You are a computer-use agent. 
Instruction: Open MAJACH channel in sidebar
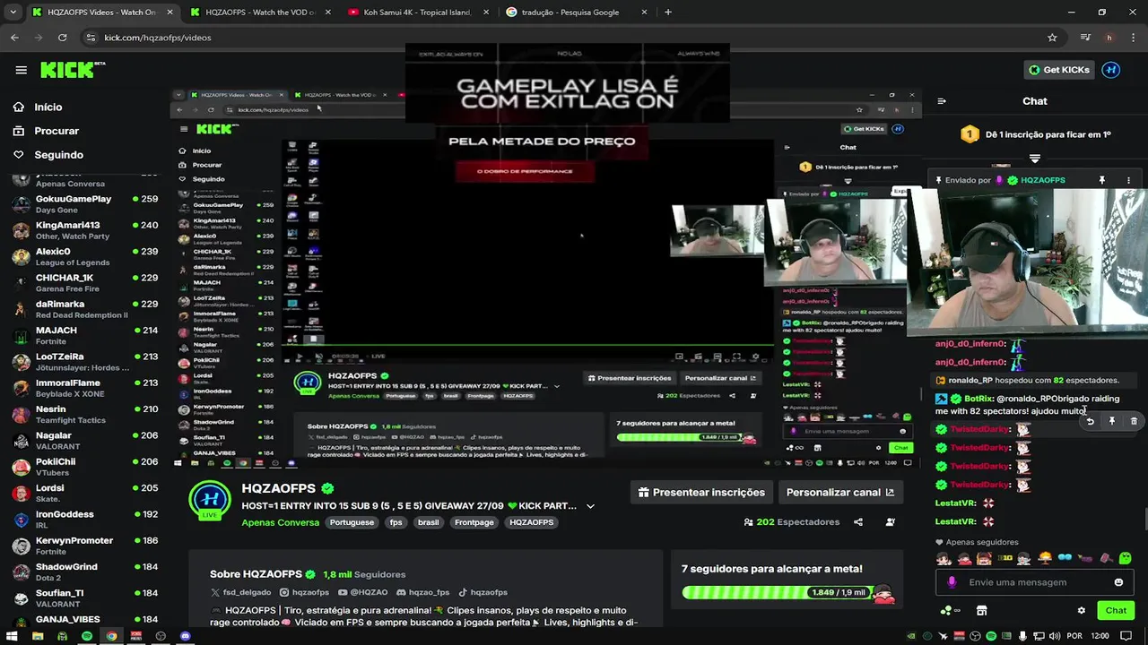pyautogui.click(x=83, y=336)
